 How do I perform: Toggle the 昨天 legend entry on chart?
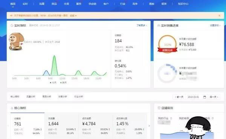pyautogui.click(x=63, y=82)
